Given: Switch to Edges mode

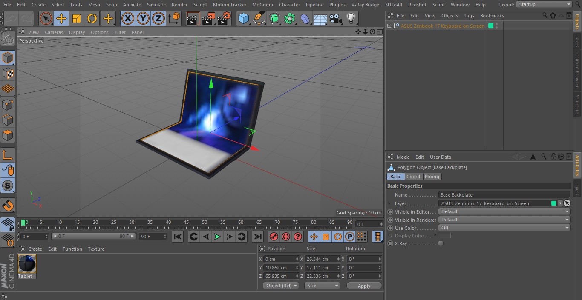Looking at the screenshot, I should tap(8, 120).
